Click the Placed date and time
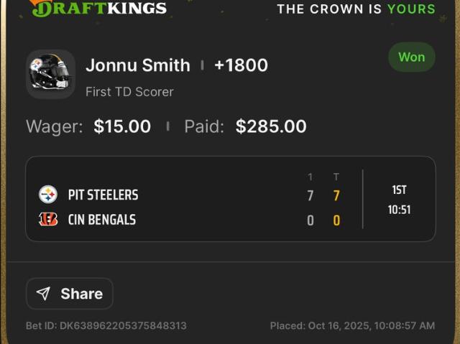The height and width of the screenshot is (344, 460). (x=352, y=326)
